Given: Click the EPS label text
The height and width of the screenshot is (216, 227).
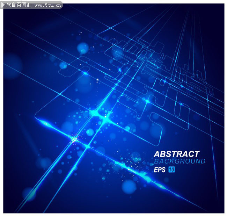Looking at the screenshot, I should (160, 170).
